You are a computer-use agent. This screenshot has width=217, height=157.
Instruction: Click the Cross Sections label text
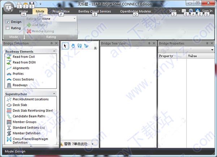[x=23, y=79]
